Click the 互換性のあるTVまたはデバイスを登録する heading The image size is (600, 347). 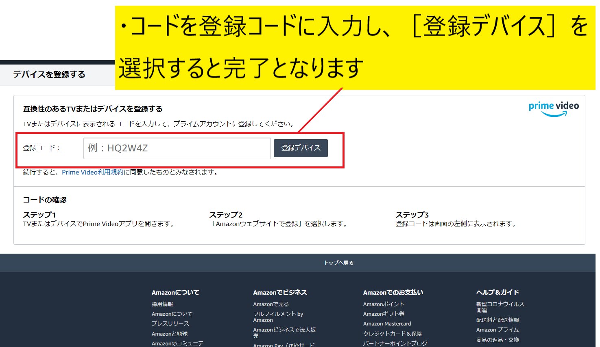93,109
